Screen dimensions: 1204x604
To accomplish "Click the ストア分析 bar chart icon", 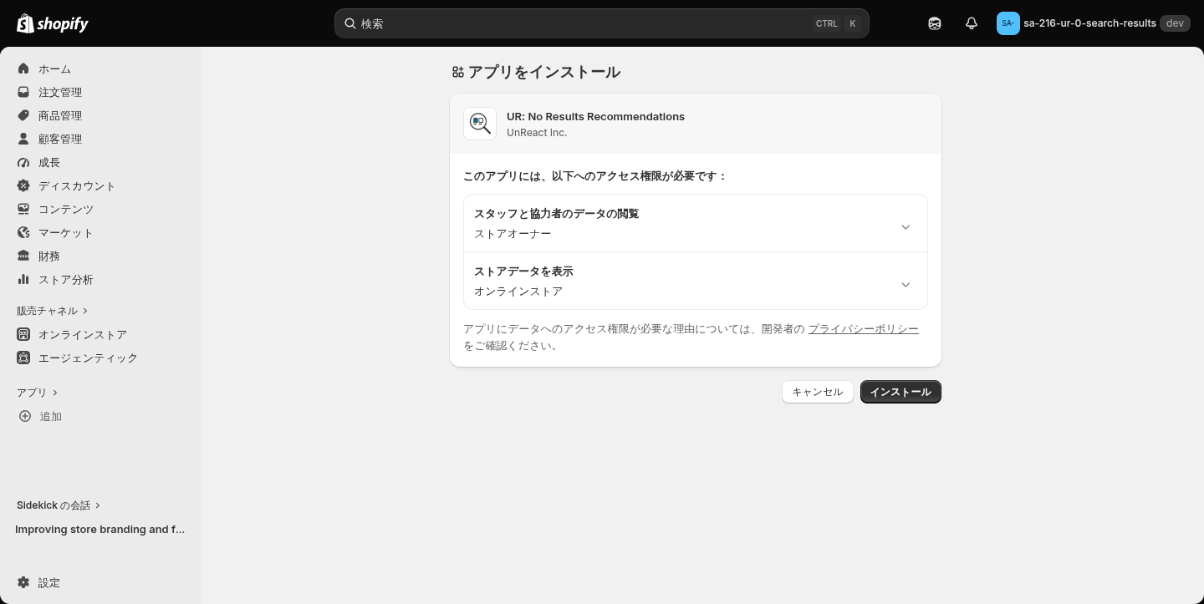I will click(23, 279).
